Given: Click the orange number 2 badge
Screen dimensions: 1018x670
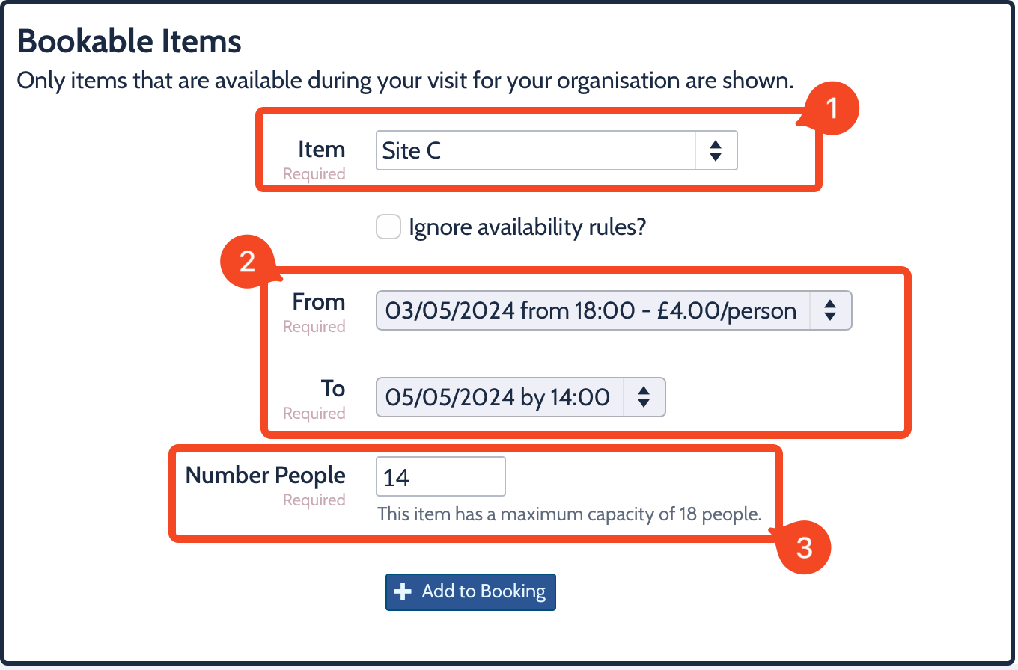Looking at the screenshot, I should click(247, 262).
